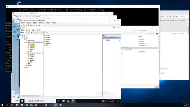Screen dimensions: 190x107
Task: Open Task View on the inner VM taskbar
Action: 58,101
